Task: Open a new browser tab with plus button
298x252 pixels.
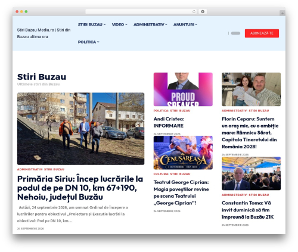Action: click(x=283, y=13)
